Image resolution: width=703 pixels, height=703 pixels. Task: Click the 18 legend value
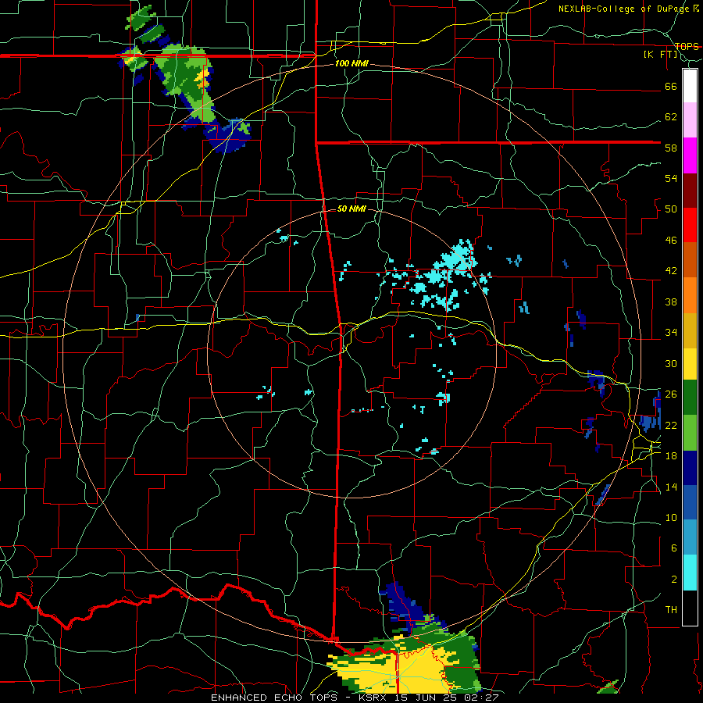(671, 456)
